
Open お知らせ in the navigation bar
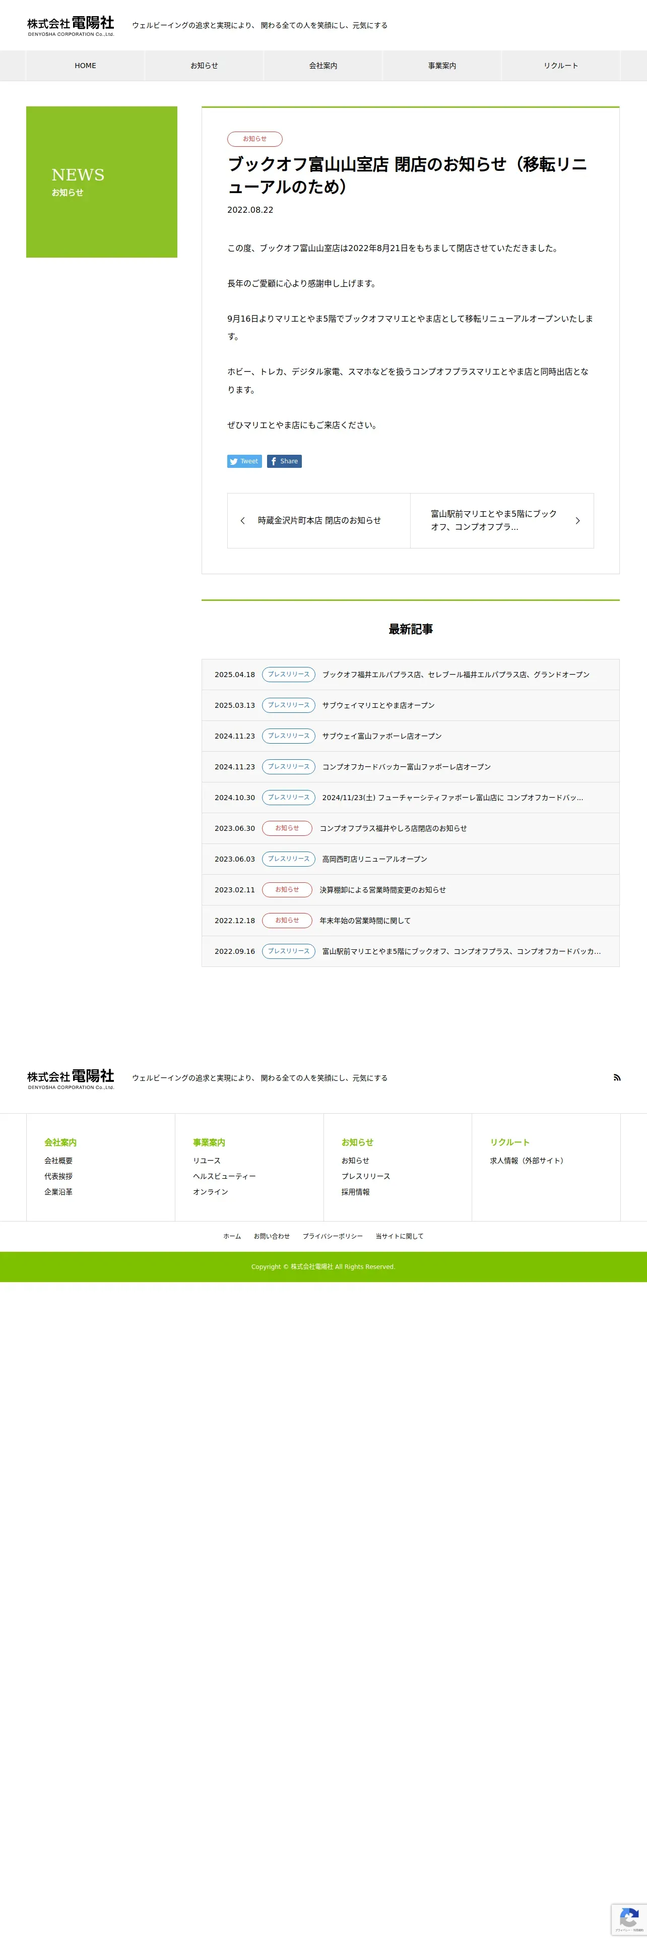[204, 66]
